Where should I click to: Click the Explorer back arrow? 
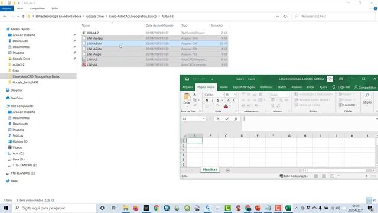[x=5, y=16]
